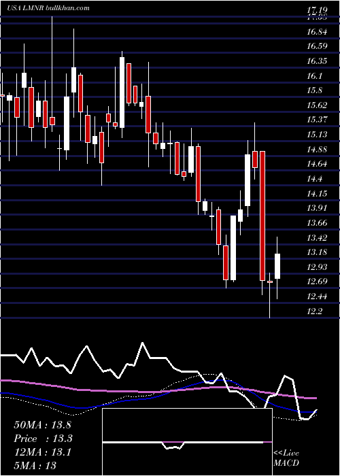The width and height of the screenshot is (340, 476).
Task: Select the 16.1 price axis label
Action: tap(314, 76)
